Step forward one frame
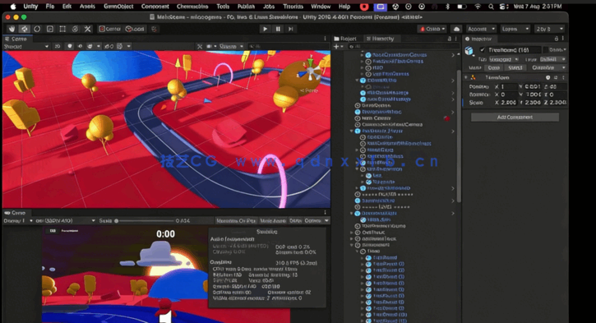Screen dimensions: 596x323 click(291, 29)
